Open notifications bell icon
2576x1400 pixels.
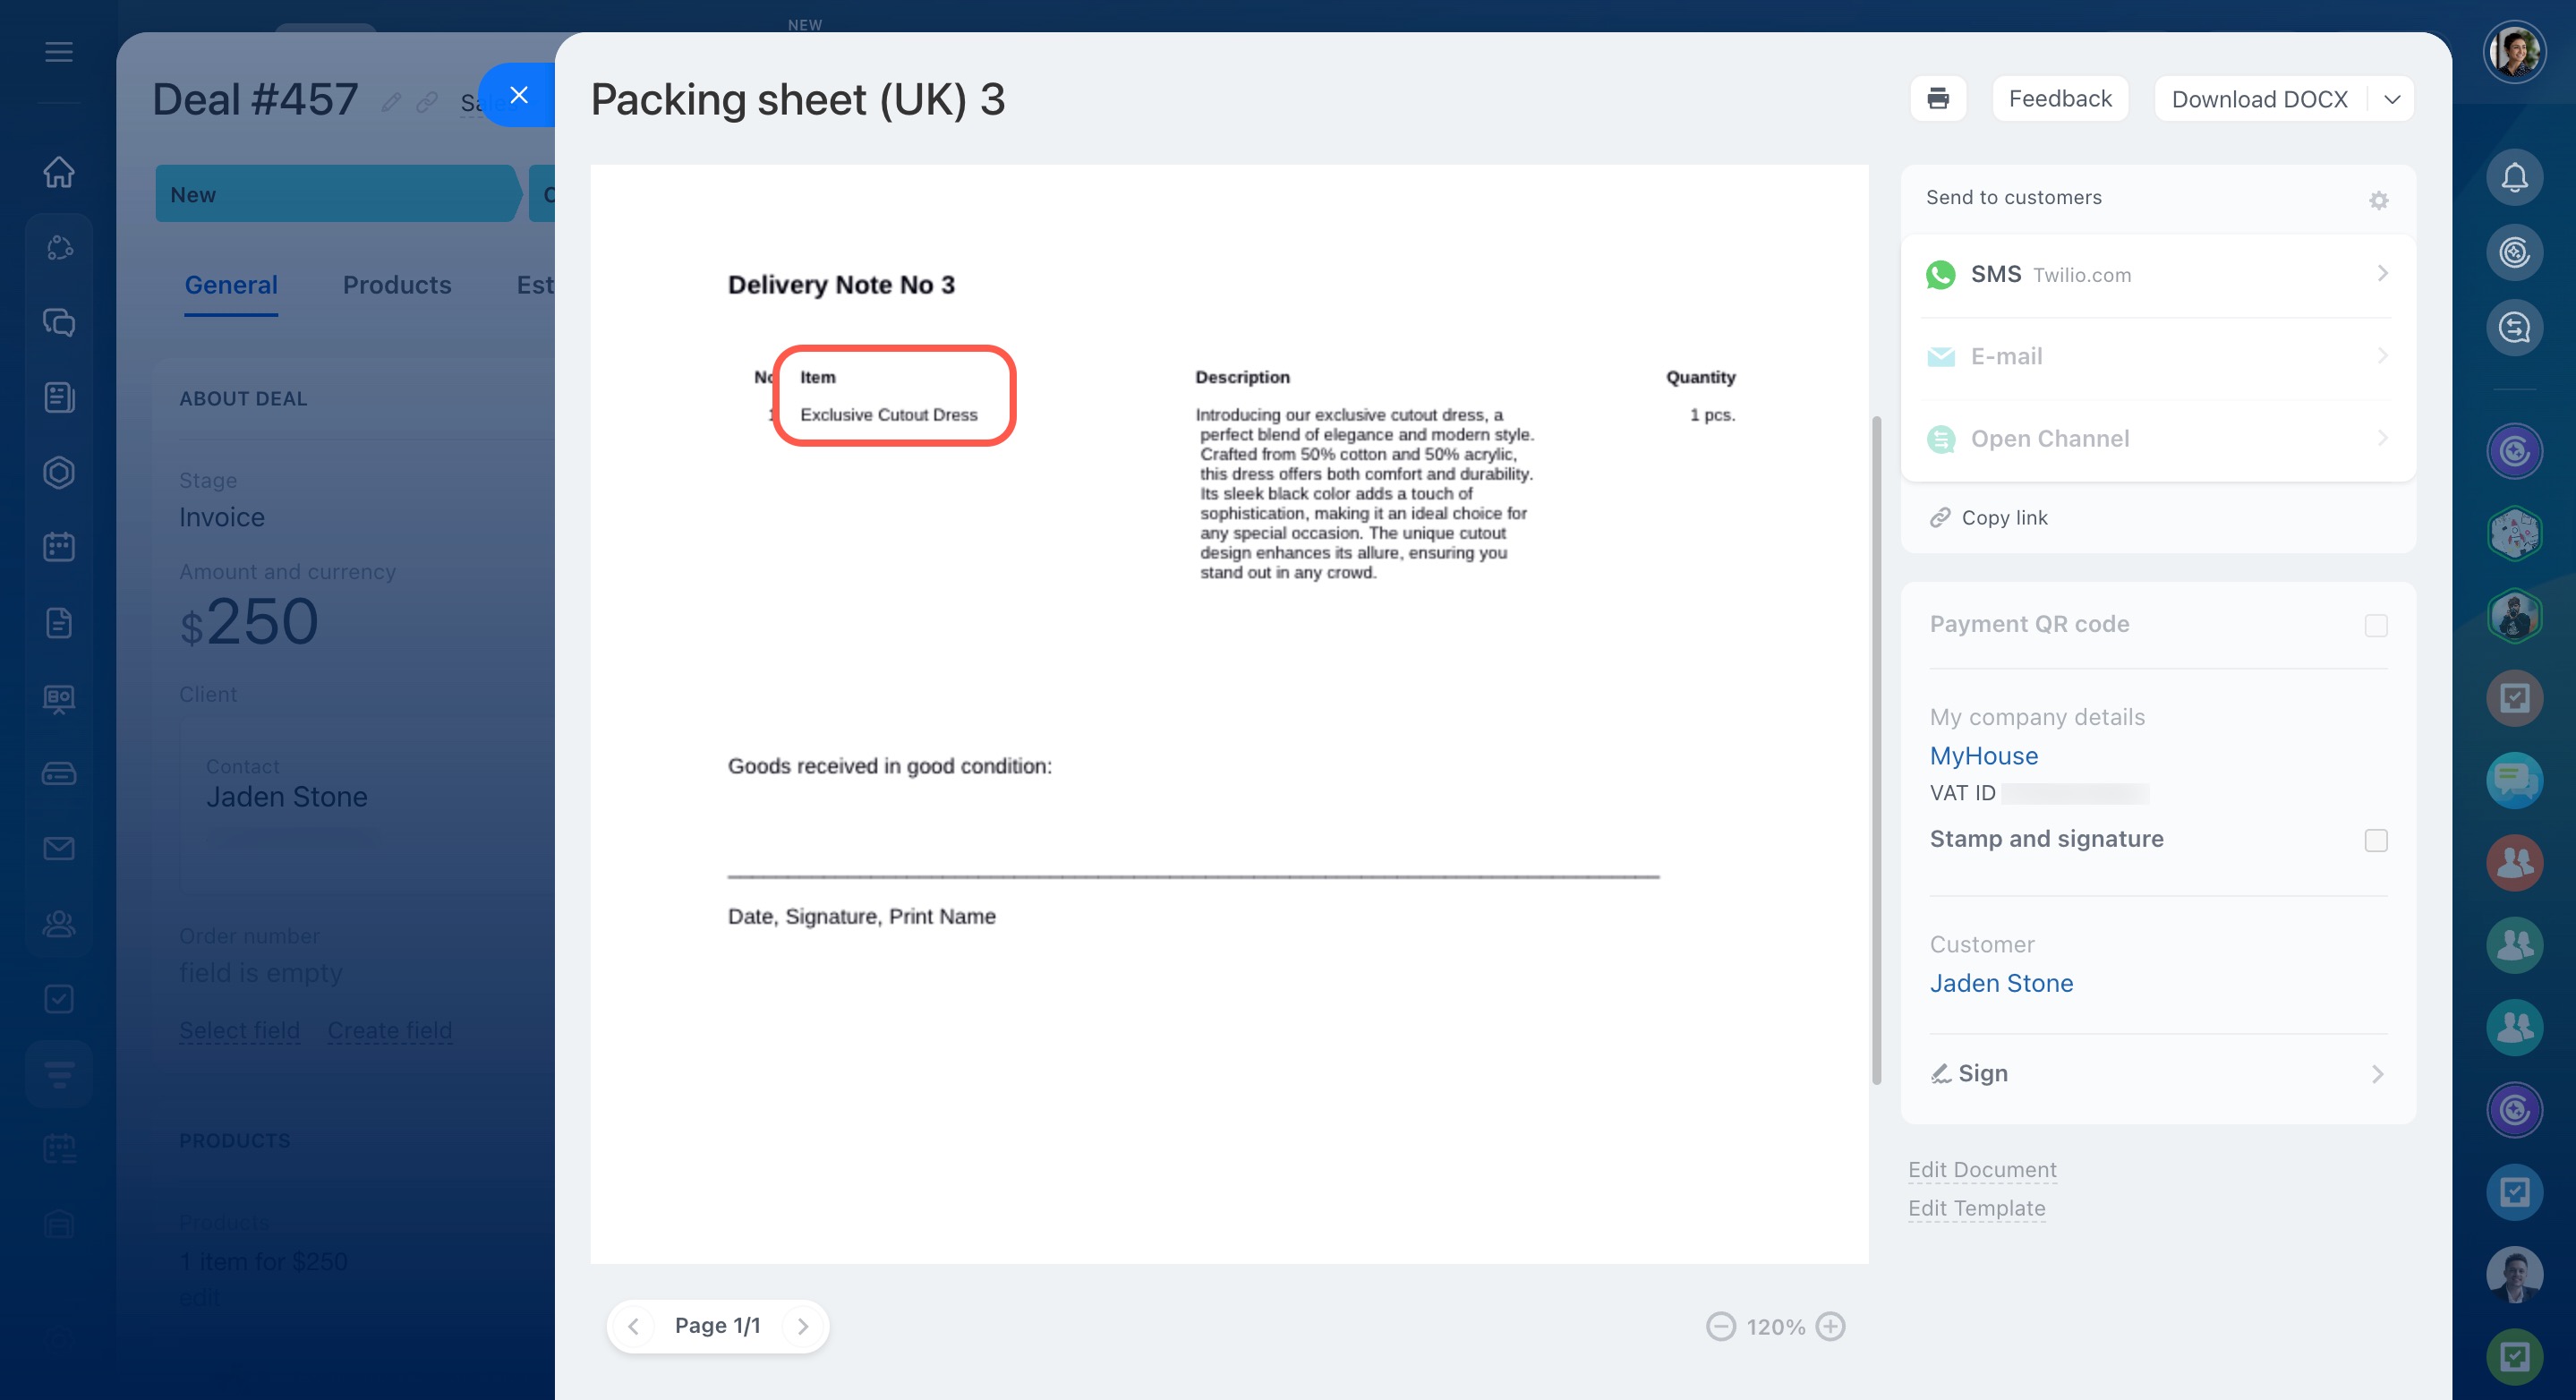coord(2514,177)
